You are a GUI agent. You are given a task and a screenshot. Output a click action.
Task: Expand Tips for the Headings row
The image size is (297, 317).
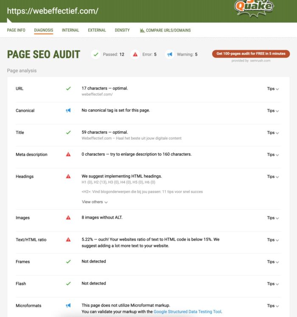(273, 177)
